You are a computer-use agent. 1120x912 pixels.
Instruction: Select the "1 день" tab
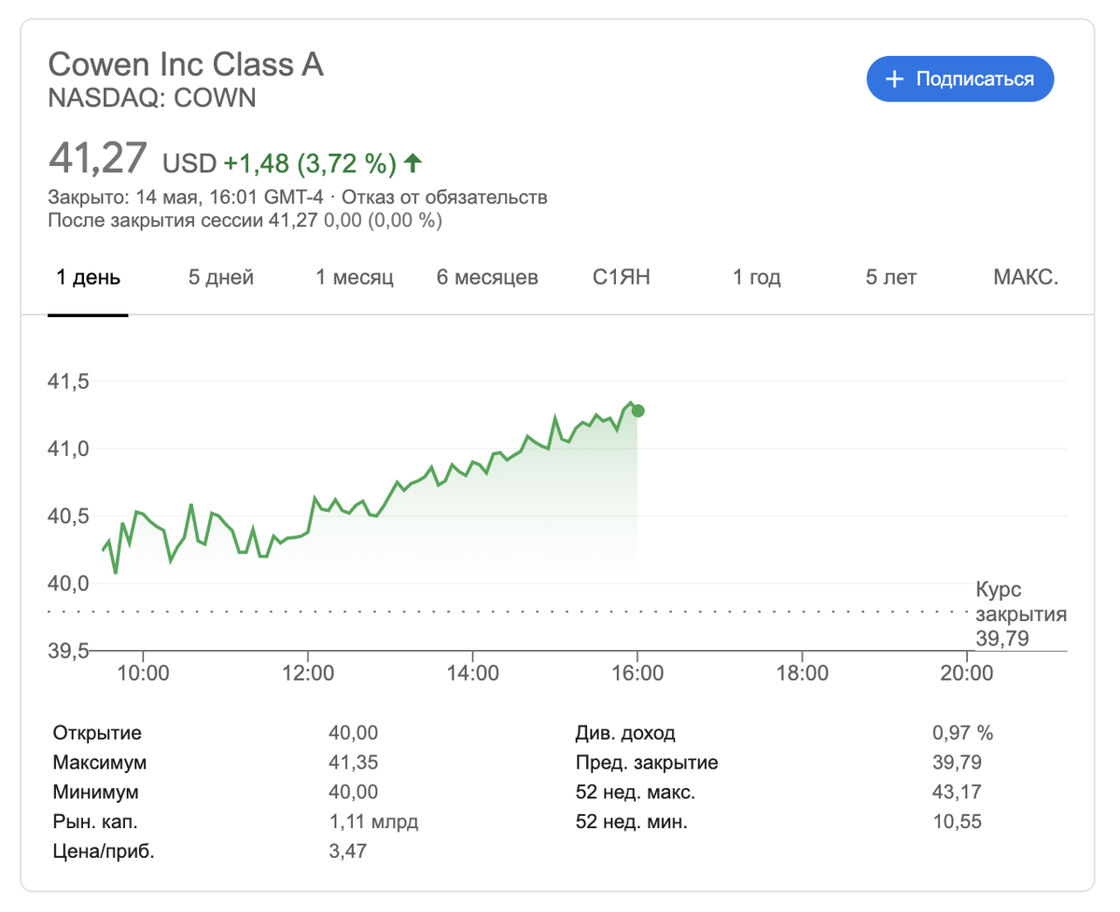pos(89,278)
